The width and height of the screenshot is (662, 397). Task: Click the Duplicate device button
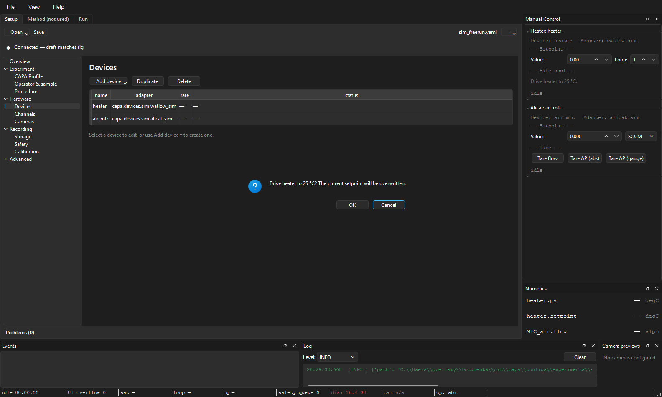[x=148, y=81]
